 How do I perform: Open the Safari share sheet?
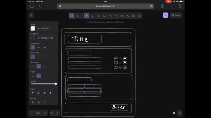163,6
